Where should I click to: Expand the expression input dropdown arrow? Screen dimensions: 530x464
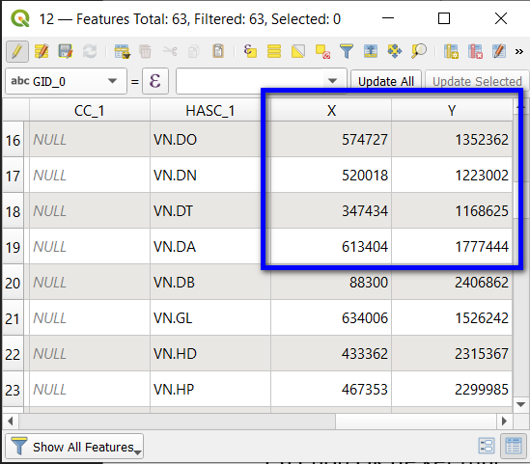[333, 81]
